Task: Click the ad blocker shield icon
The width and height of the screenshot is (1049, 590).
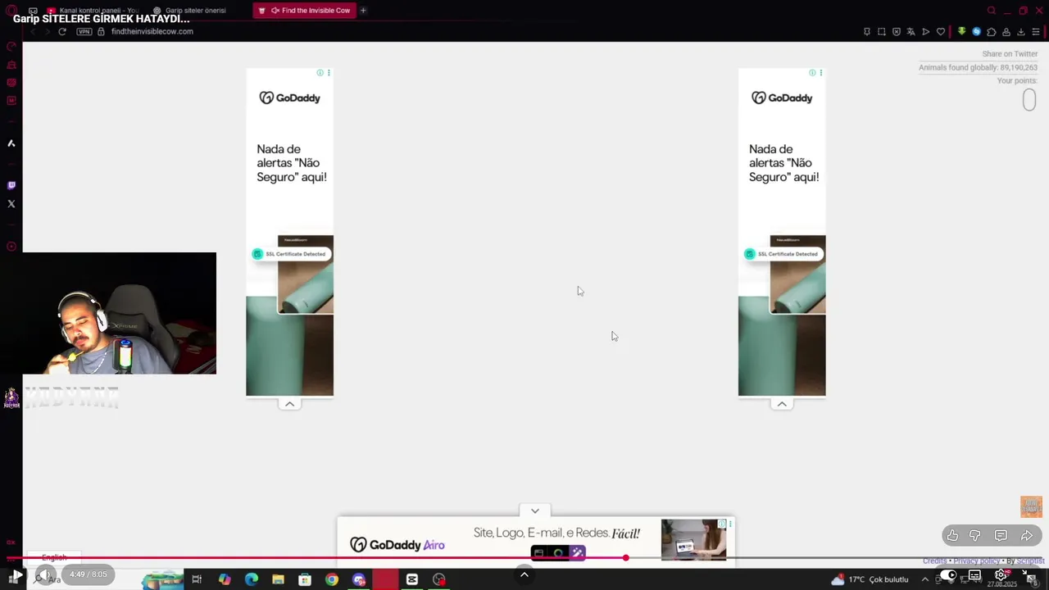Action: coord(897,32)
